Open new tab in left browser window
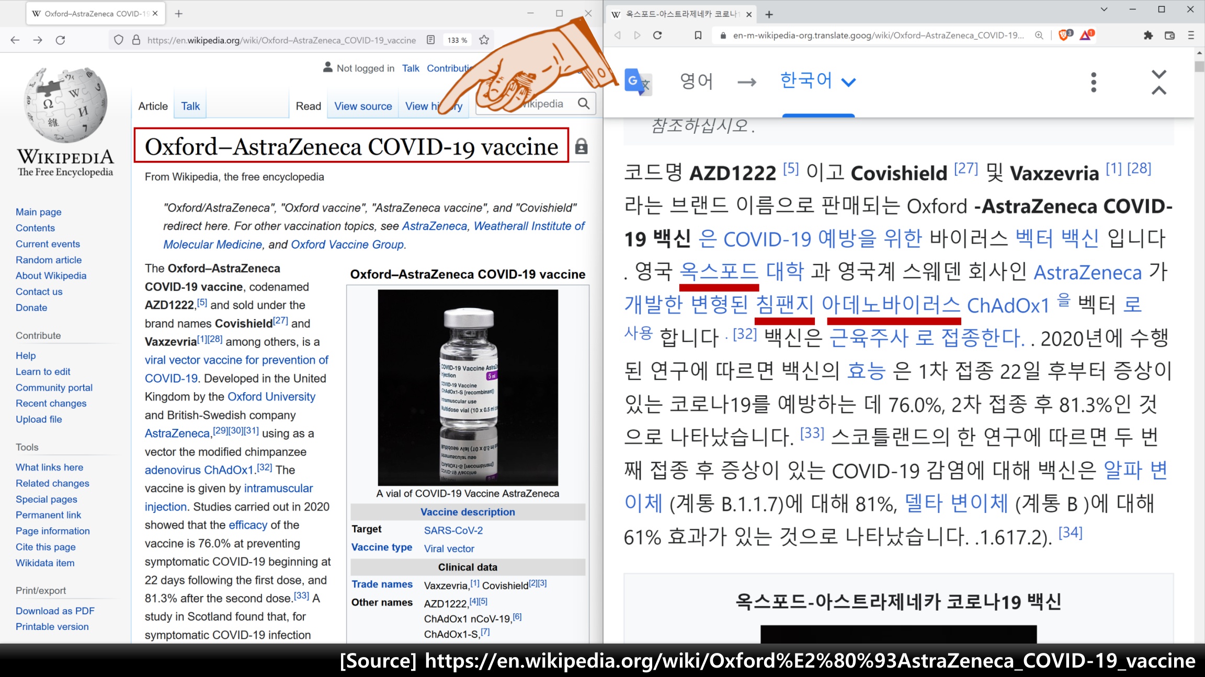Screen dimensions: 1205x677 [x=179, y=14]
